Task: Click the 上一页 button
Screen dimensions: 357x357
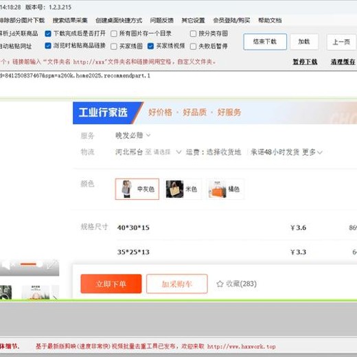Action: pos(341,42)
